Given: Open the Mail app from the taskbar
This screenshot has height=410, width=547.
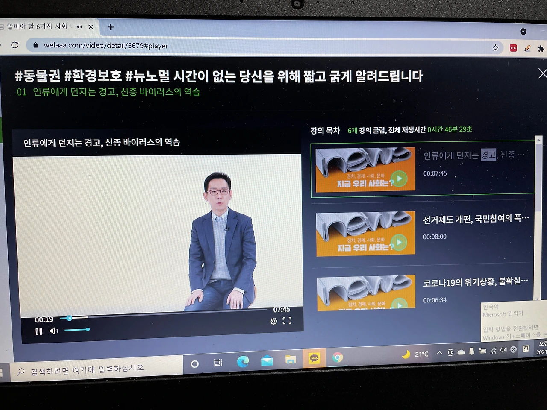Looking at the screenshot, I should pos(267,361).
